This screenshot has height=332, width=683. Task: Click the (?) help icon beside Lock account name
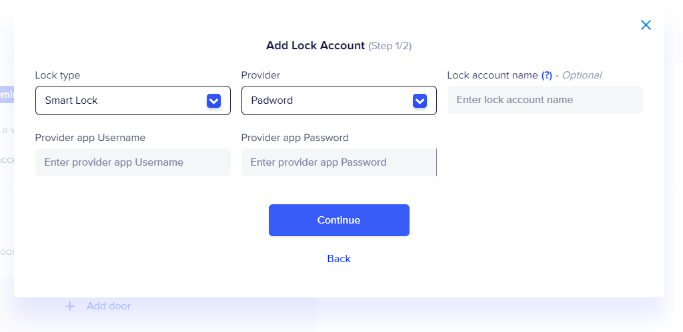click(x=546, y=75)
